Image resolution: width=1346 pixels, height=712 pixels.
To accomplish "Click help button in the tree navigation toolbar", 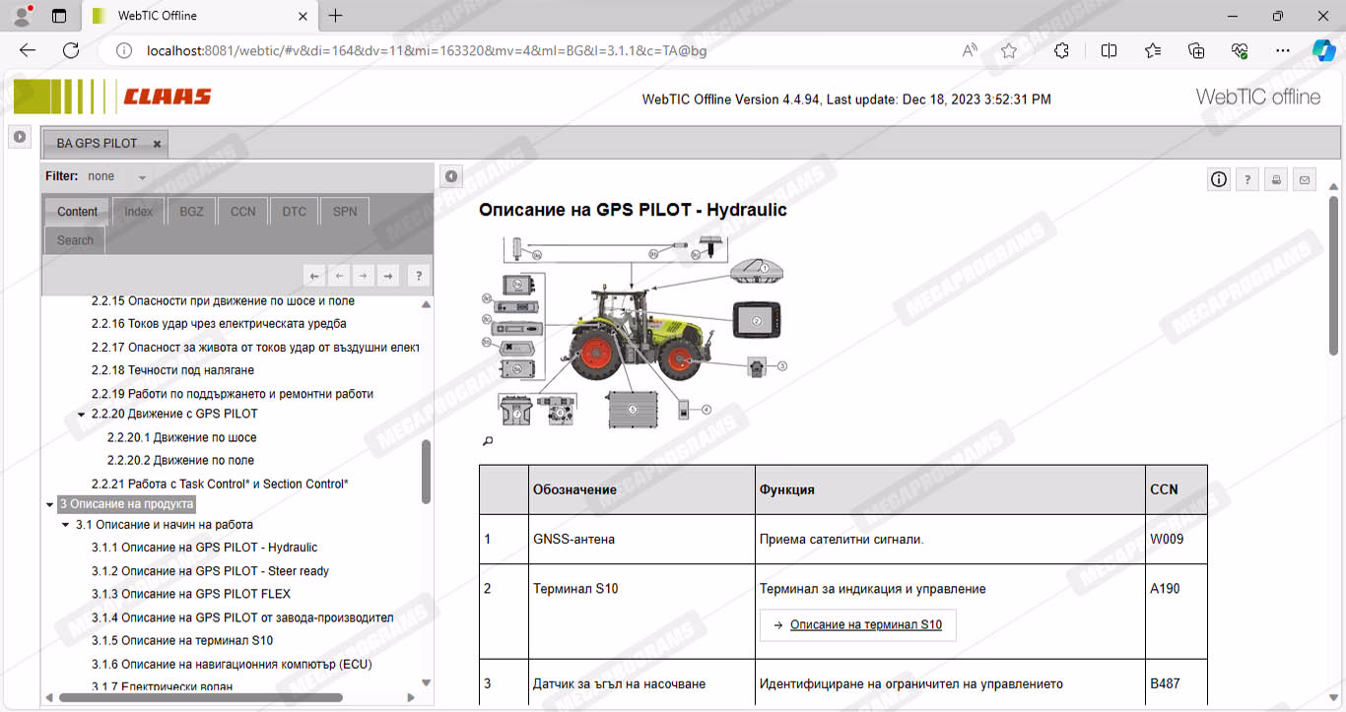I will 418,276.
